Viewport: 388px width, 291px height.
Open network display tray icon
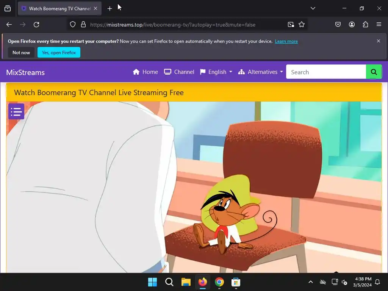point(335,282)
